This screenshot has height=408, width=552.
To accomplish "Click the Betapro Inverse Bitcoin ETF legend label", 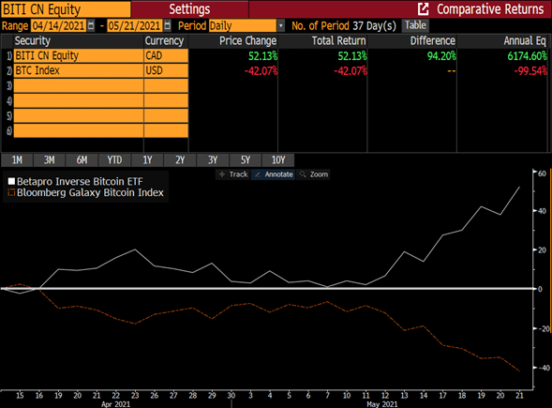I will click(80, 181).
